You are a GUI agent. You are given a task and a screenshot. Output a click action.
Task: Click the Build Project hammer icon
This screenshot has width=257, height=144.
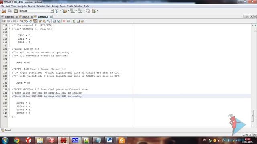[x=57, y=11]
